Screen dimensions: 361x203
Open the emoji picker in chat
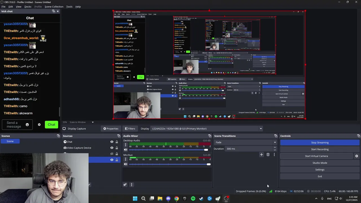point(27,125)
